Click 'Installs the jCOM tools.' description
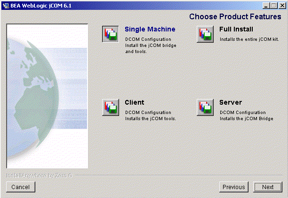Screen dimensions: 288x198 [x=151, y=119]
